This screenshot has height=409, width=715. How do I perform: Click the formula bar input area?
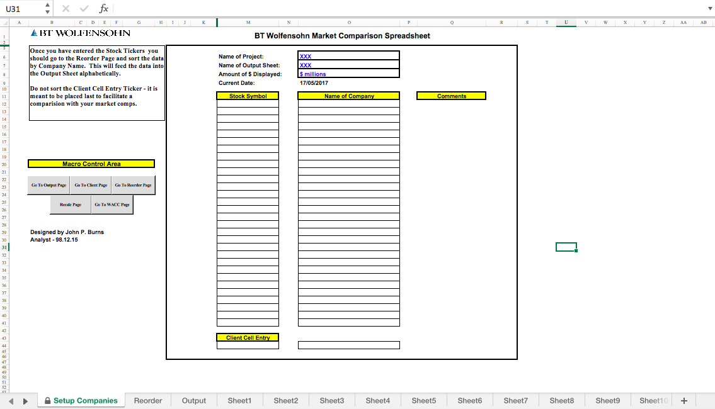pyautogui.click(x=408, y=9)
